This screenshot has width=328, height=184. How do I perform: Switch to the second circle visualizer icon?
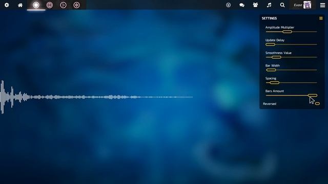coord(50,5)
